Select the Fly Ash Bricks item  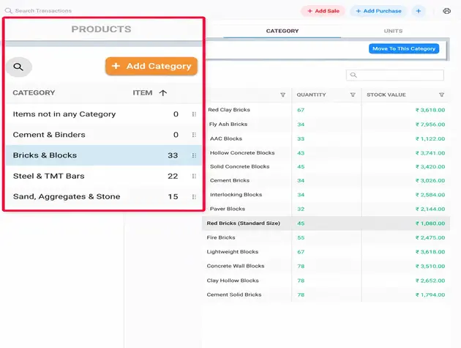click(228, 125)
